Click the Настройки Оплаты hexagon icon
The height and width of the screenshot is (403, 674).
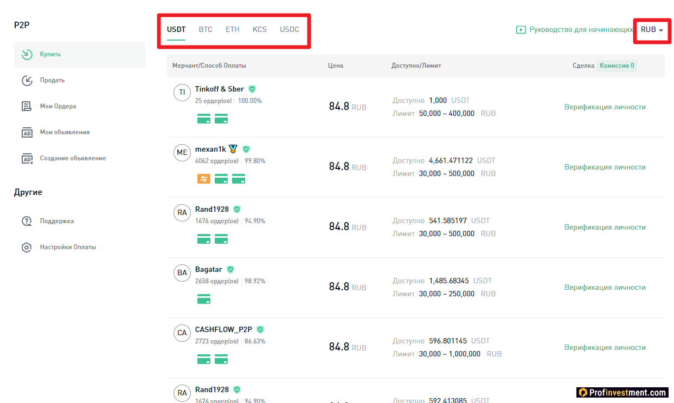27,248
